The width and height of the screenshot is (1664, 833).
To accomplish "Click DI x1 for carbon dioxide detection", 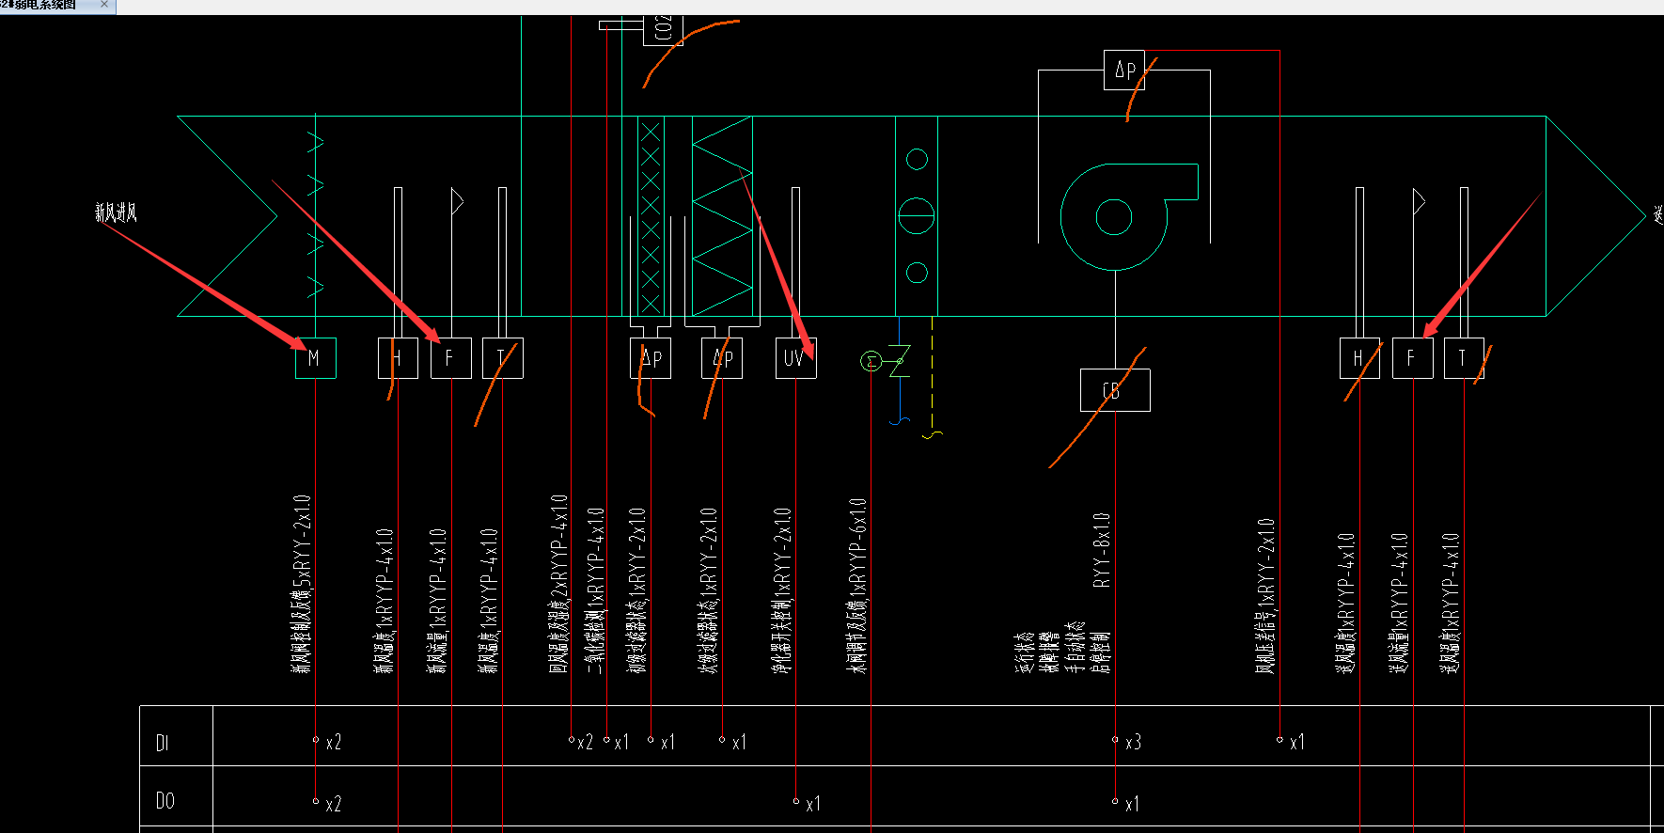I will click(621, 743).
